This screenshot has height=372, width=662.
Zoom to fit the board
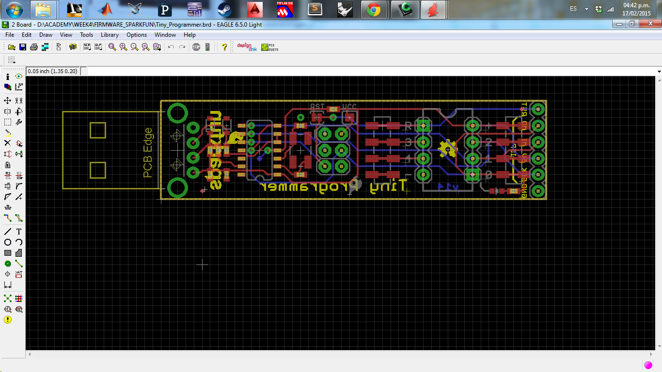pyautogui.click(x=112, y=47)
